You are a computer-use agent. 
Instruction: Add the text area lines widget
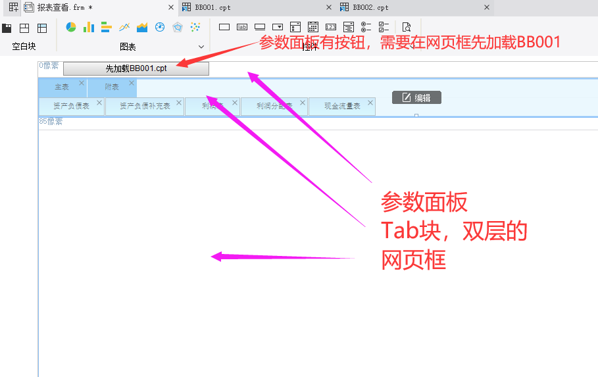pyautogui.click(x=349, y=27)
